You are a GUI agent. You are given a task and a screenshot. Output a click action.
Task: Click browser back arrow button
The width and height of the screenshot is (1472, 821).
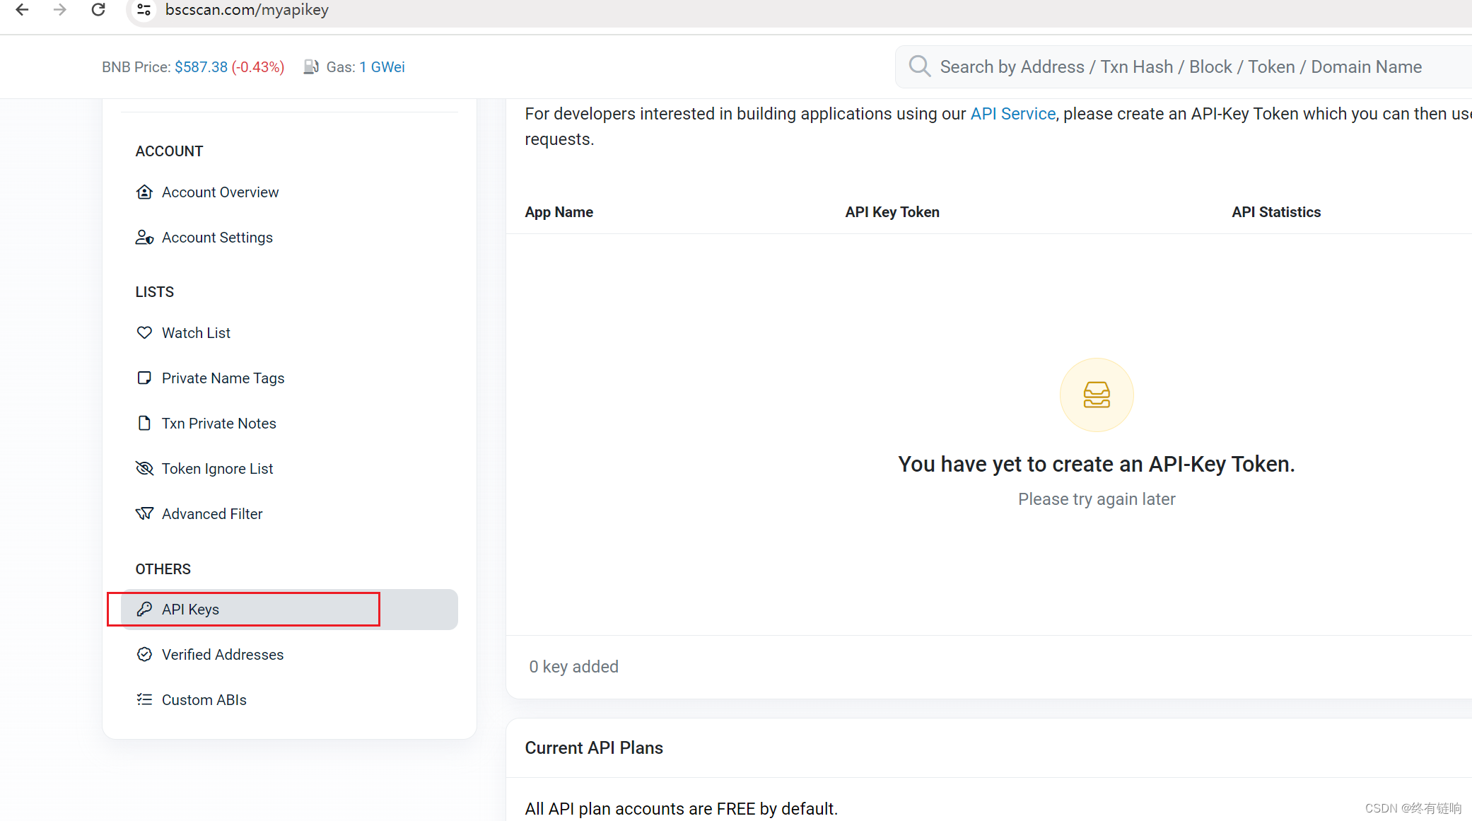click(22, 10)
